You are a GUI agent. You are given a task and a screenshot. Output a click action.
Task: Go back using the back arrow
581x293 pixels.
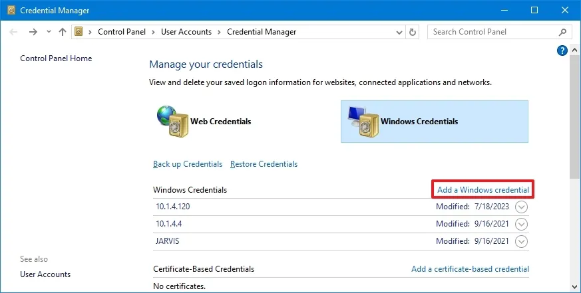coord(13,32)
